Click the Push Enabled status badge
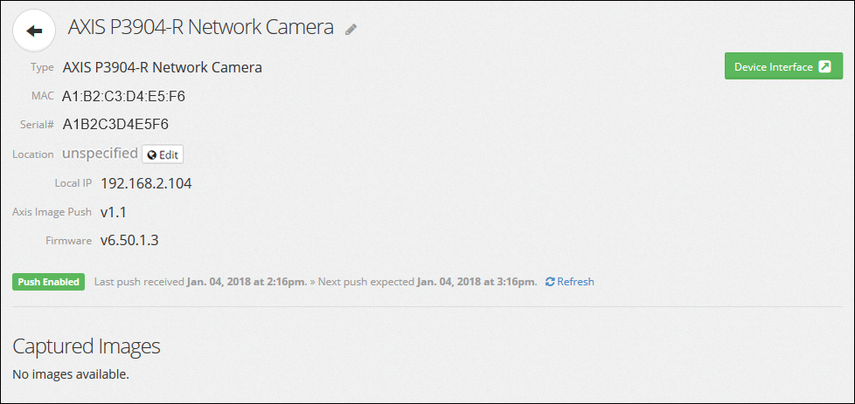Viewport: 855px width, 404px height. click(49, 282)
